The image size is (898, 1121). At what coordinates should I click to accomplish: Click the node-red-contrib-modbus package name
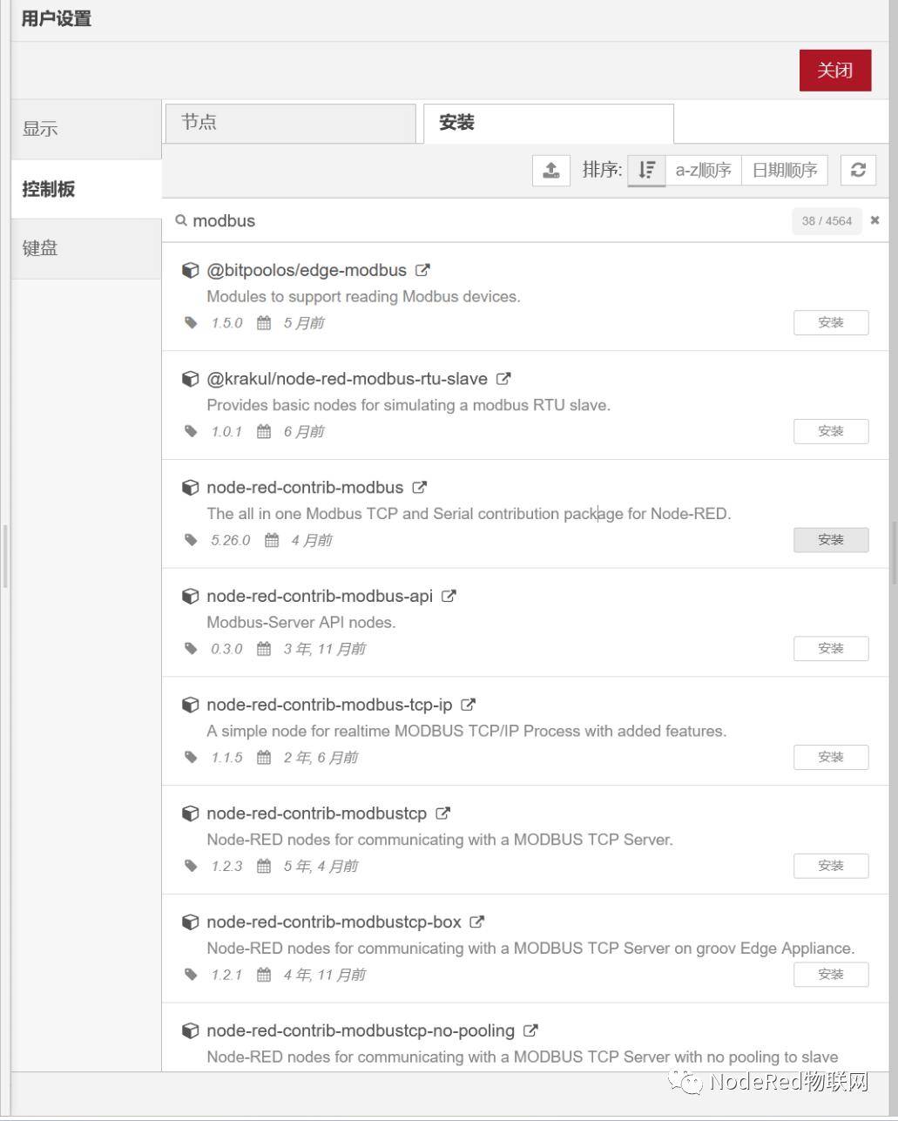tap(305, 488)
